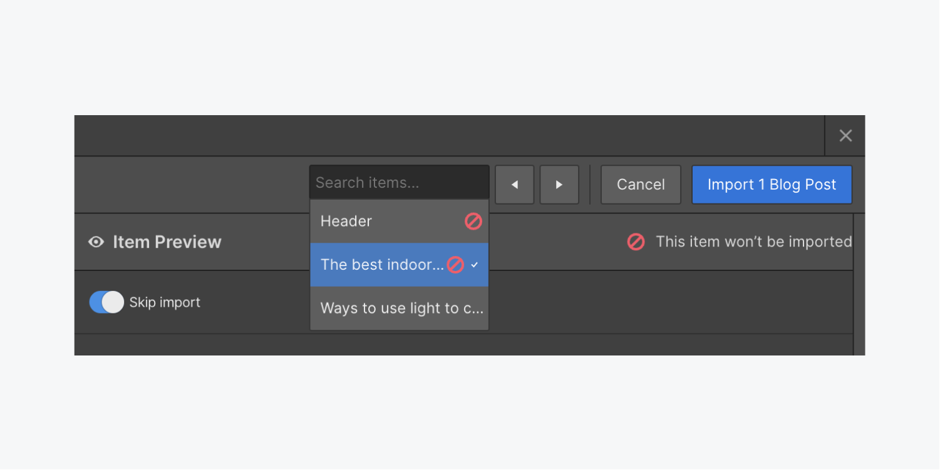Click the X icon to dismiss the dialog
The height and width of the screenshot is (470, 940).
[845, 135]
